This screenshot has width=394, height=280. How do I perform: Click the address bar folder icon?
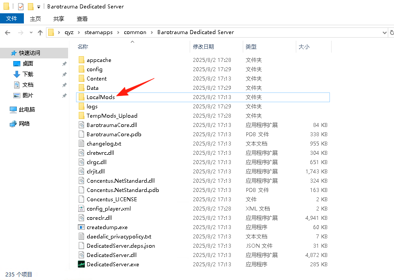point(51,32)
